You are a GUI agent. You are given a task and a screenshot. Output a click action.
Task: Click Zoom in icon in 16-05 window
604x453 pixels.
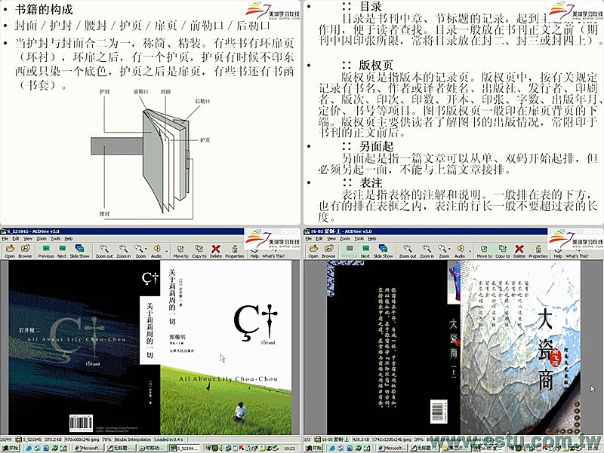pyautogui.click(x=427, y=251)
